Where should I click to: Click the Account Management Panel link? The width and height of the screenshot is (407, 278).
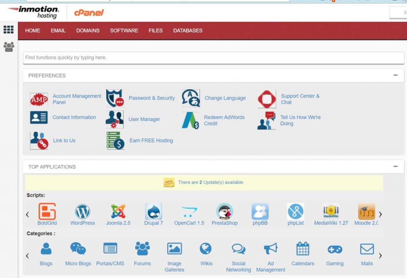coord(77,99)
